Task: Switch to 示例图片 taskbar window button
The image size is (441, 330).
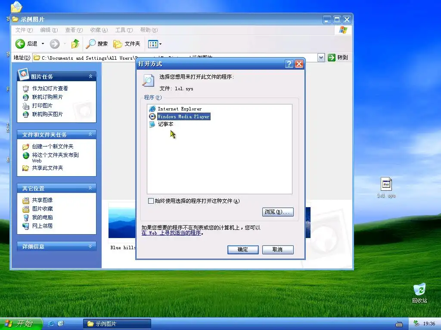Action: click(117, 324)
